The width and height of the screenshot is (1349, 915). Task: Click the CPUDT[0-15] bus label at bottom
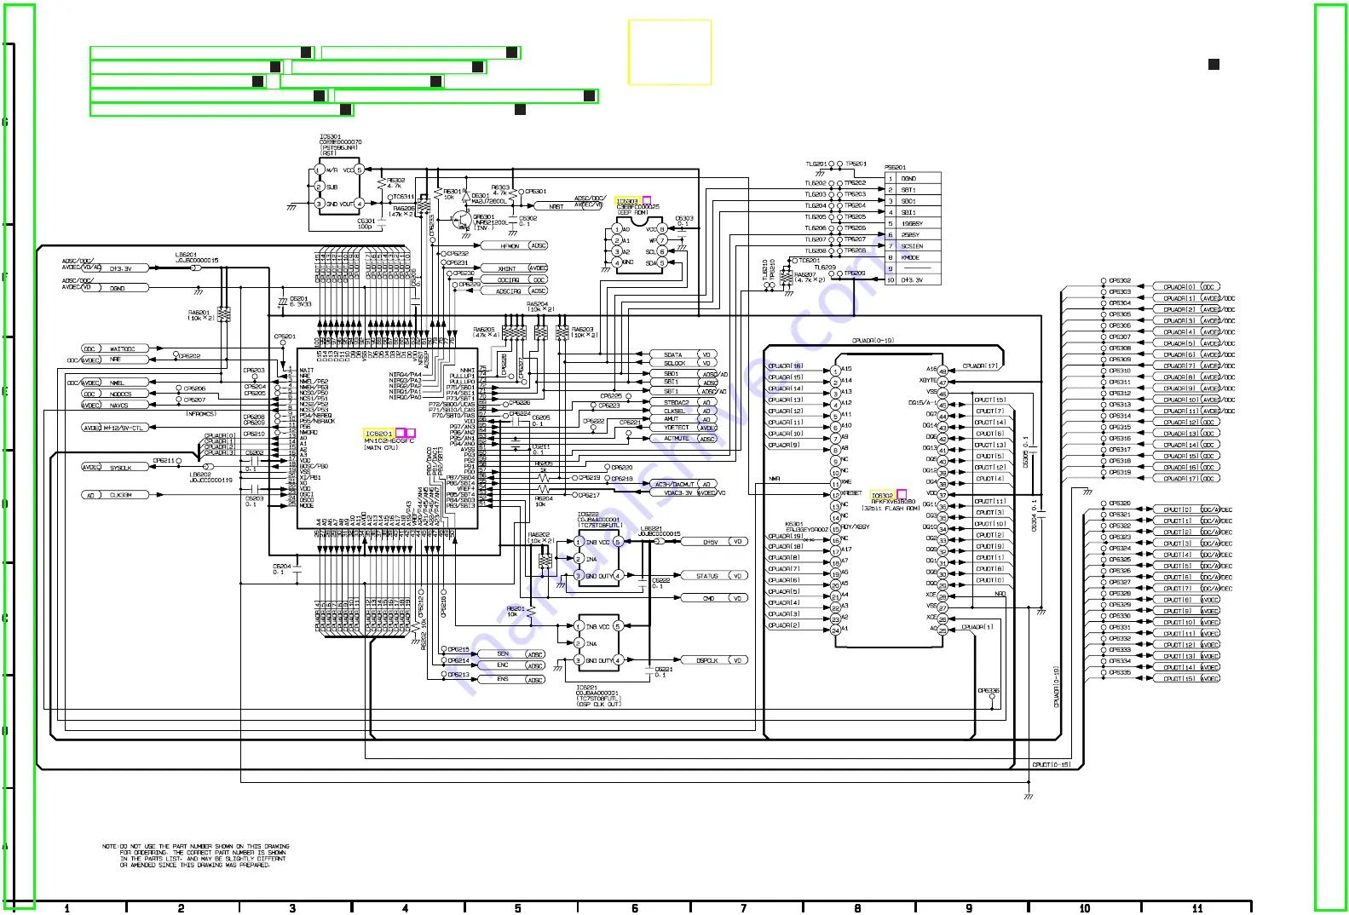1052,765
